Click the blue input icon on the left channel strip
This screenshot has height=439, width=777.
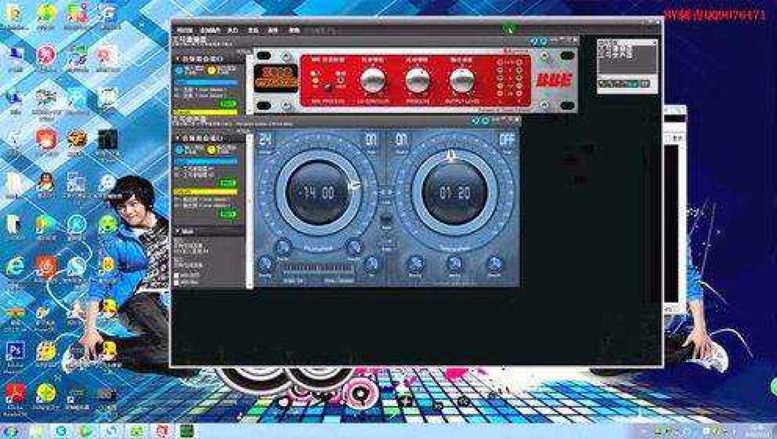(x=181, y=70)
